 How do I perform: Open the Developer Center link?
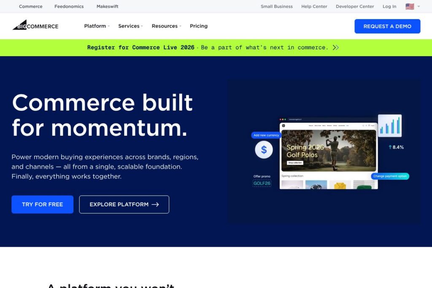[355, 6]
